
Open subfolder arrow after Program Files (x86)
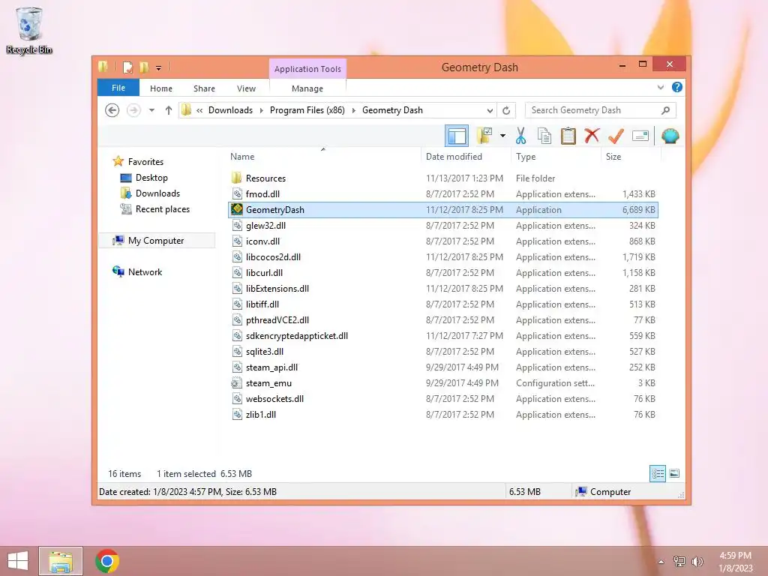pos(354,110)
